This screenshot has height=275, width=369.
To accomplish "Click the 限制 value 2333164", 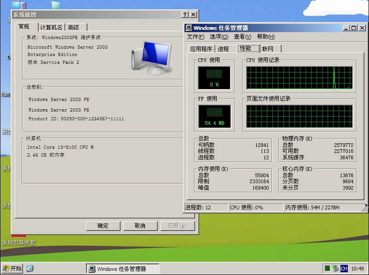I will (x=259, y=181).
